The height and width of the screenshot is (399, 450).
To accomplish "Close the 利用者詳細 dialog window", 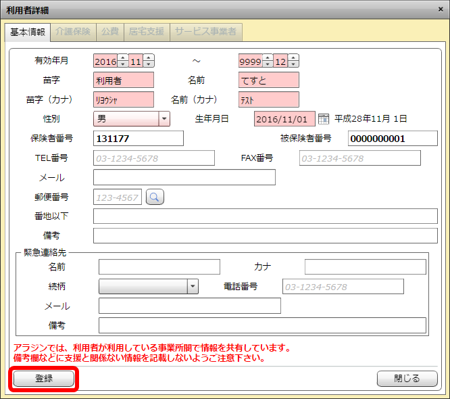I will click(439, 9).
